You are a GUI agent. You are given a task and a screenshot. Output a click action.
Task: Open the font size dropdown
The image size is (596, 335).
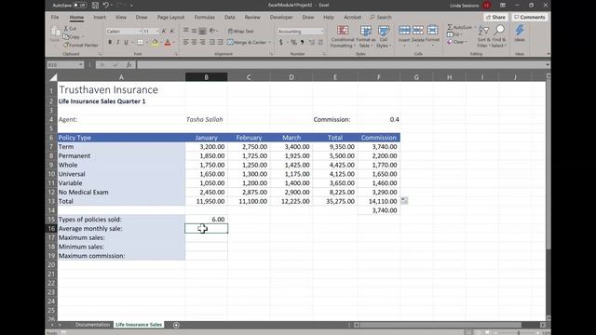click(157, 32)
